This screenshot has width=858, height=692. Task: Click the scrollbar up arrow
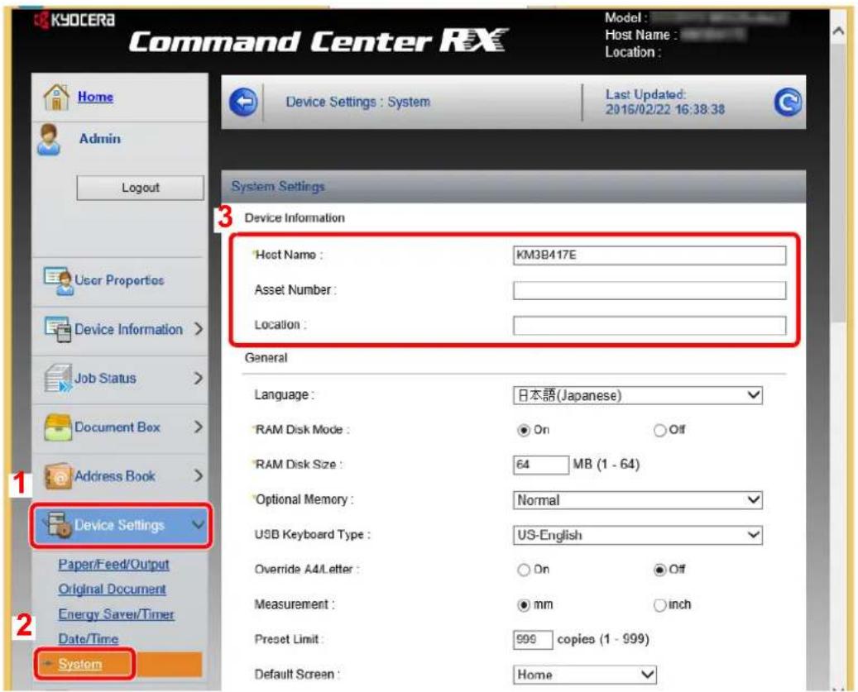[838, 31]
